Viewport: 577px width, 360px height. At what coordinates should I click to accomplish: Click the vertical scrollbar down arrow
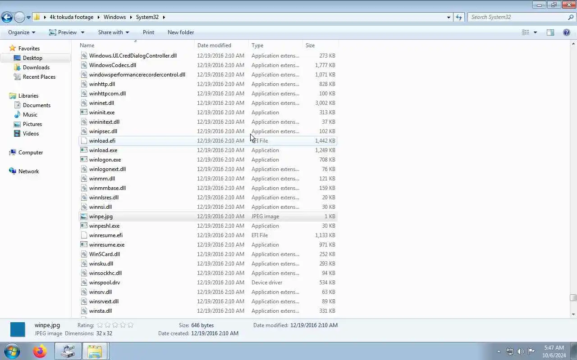(x=573, y=314)
